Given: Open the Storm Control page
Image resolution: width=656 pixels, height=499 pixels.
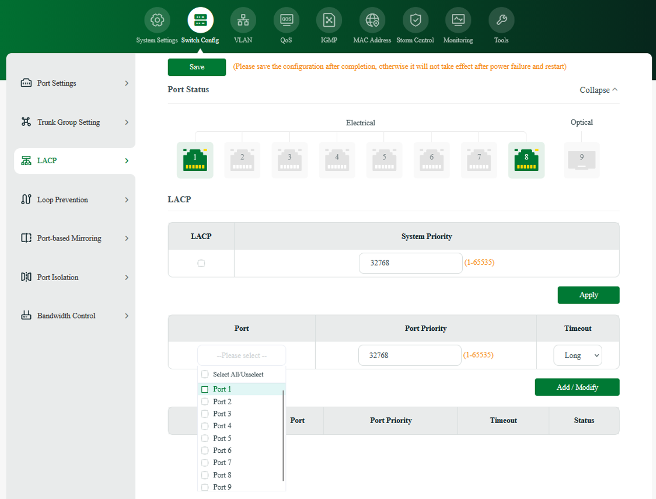Looking at the screenshot, I should click(x=415, y=19).
